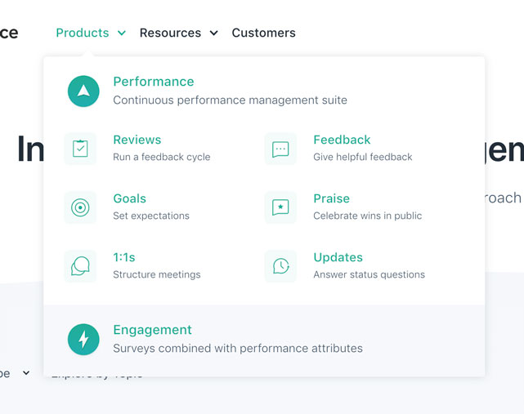524x414 pixels.
Task: Open the Engagement surveys title
Action: 152,330
